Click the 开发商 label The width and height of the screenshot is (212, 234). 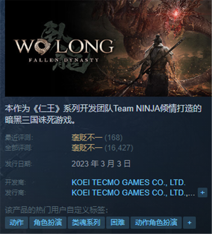coord(15,182)
